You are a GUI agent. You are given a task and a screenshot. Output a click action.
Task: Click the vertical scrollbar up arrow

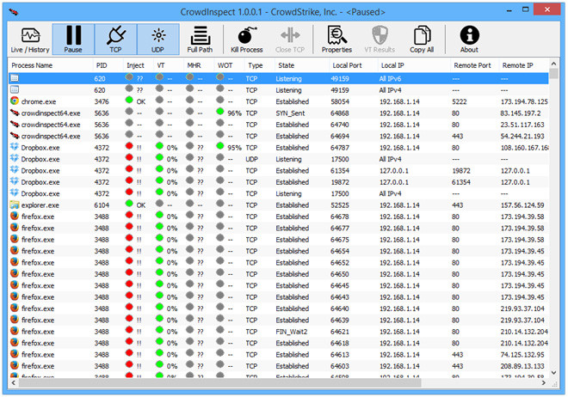click(553, 64)
